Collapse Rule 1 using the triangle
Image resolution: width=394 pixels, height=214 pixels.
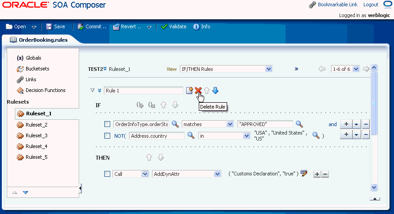pos(93,90)
